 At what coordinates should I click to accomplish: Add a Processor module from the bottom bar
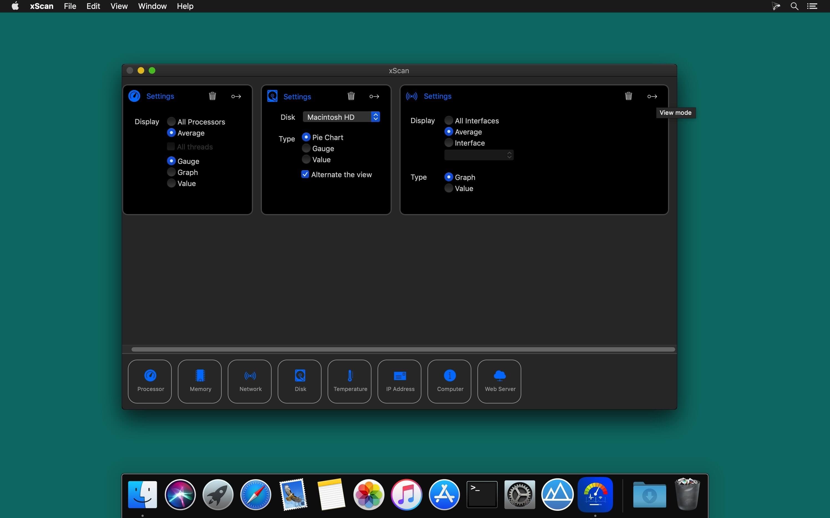pos(150,381)
